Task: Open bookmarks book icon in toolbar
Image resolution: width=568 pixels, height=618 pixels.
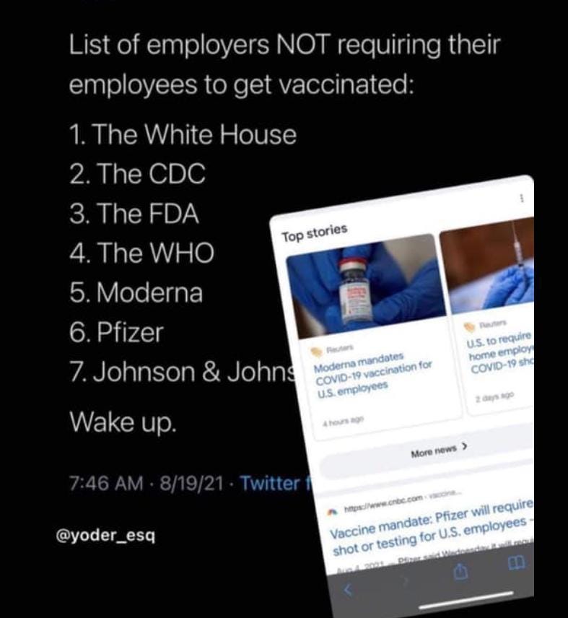Action: (517, 561)
